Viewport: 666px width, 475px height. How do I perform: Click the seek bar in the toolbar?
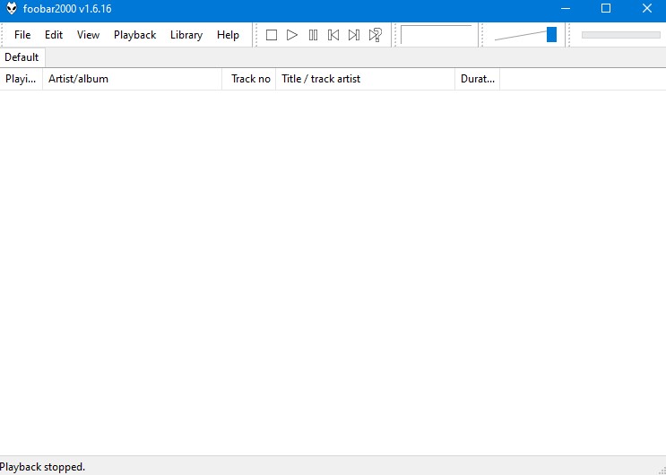point(620,35)
